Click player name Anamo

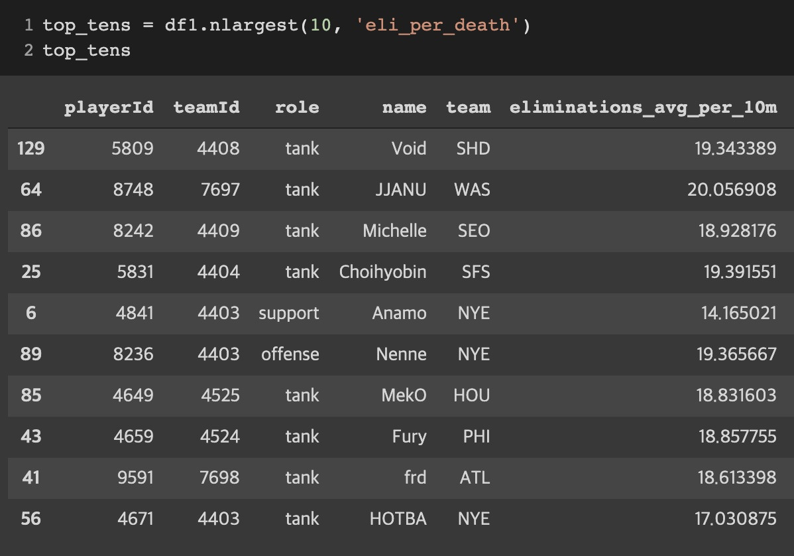click(x=399, y=313)
